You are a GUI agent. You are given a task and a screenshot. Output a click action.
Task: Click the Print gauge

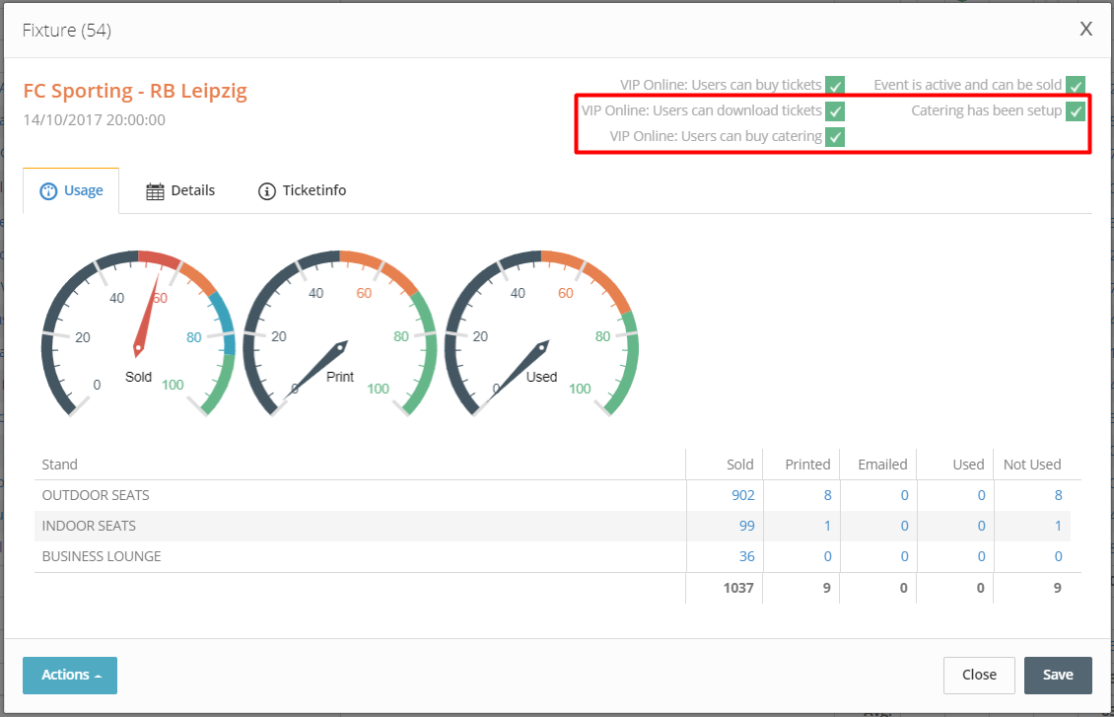pos(339,332)
